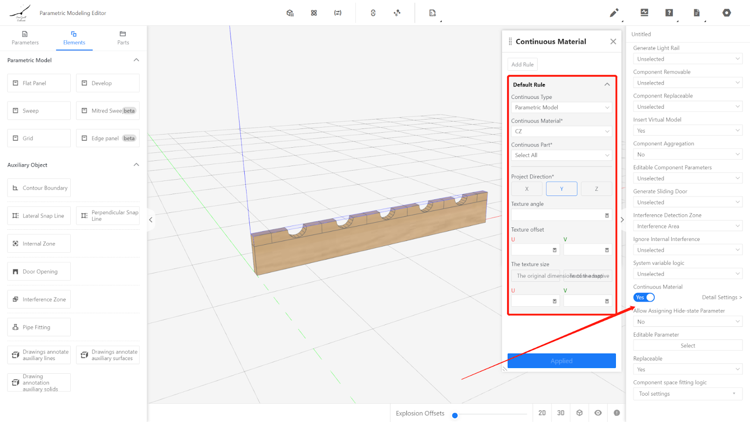The width and height of the screenshot is (750, 422).
Task: Click the Explosion Offsets slider handle
Action: pos(455,415)
